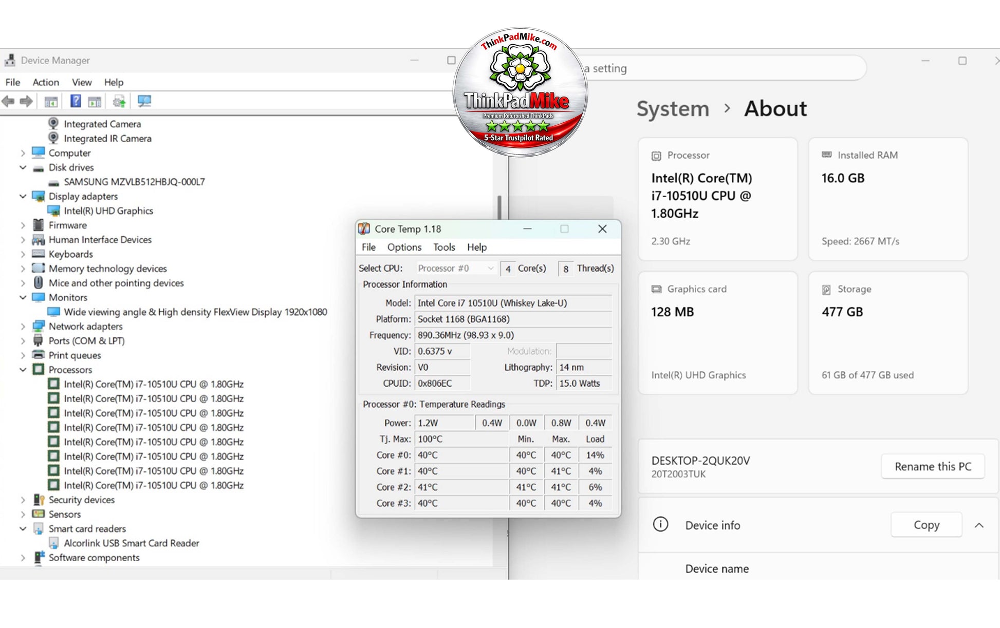Click the 61 GB of 477 GB used text
Screen dimensions: 1000x628
[867, 375]
